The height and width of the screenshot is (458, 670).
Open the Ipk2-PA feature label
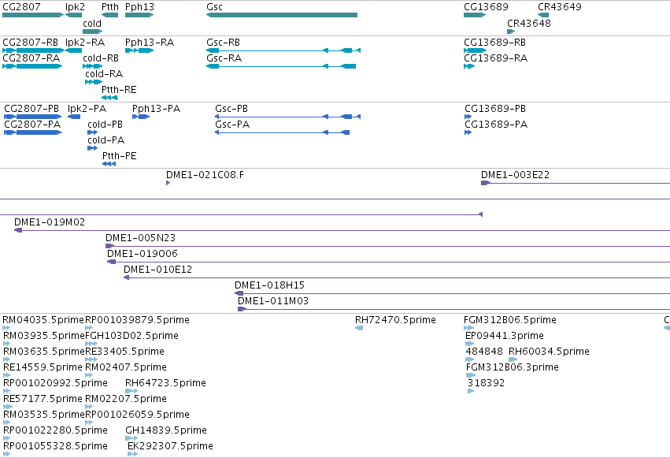pyautogui.click(x=87, y=109)
